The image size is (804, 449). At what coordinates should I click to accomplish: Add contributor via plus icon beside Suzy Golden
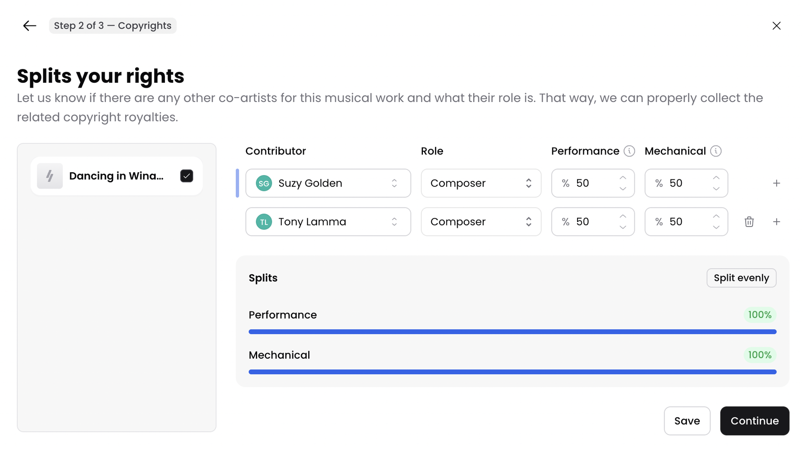[x=776, y=183]
